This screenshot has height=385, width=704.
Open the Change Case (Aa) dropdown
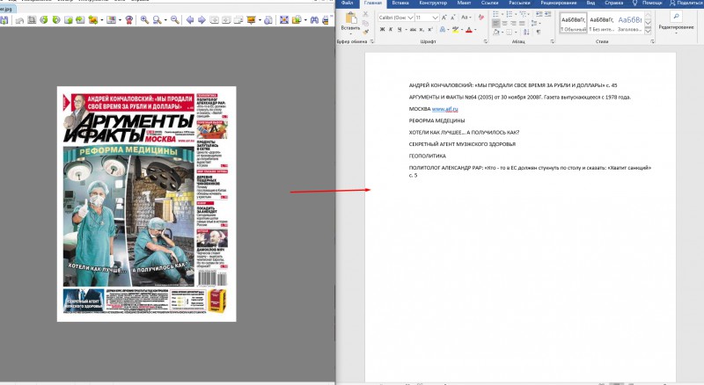(466, 18)
